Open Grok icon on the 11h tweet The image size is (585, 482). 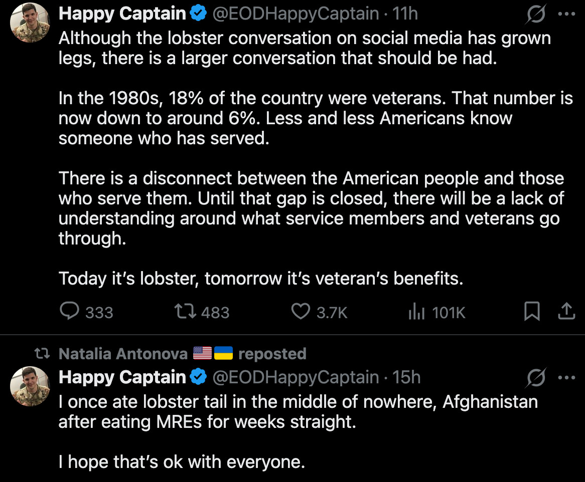(535, 15)
